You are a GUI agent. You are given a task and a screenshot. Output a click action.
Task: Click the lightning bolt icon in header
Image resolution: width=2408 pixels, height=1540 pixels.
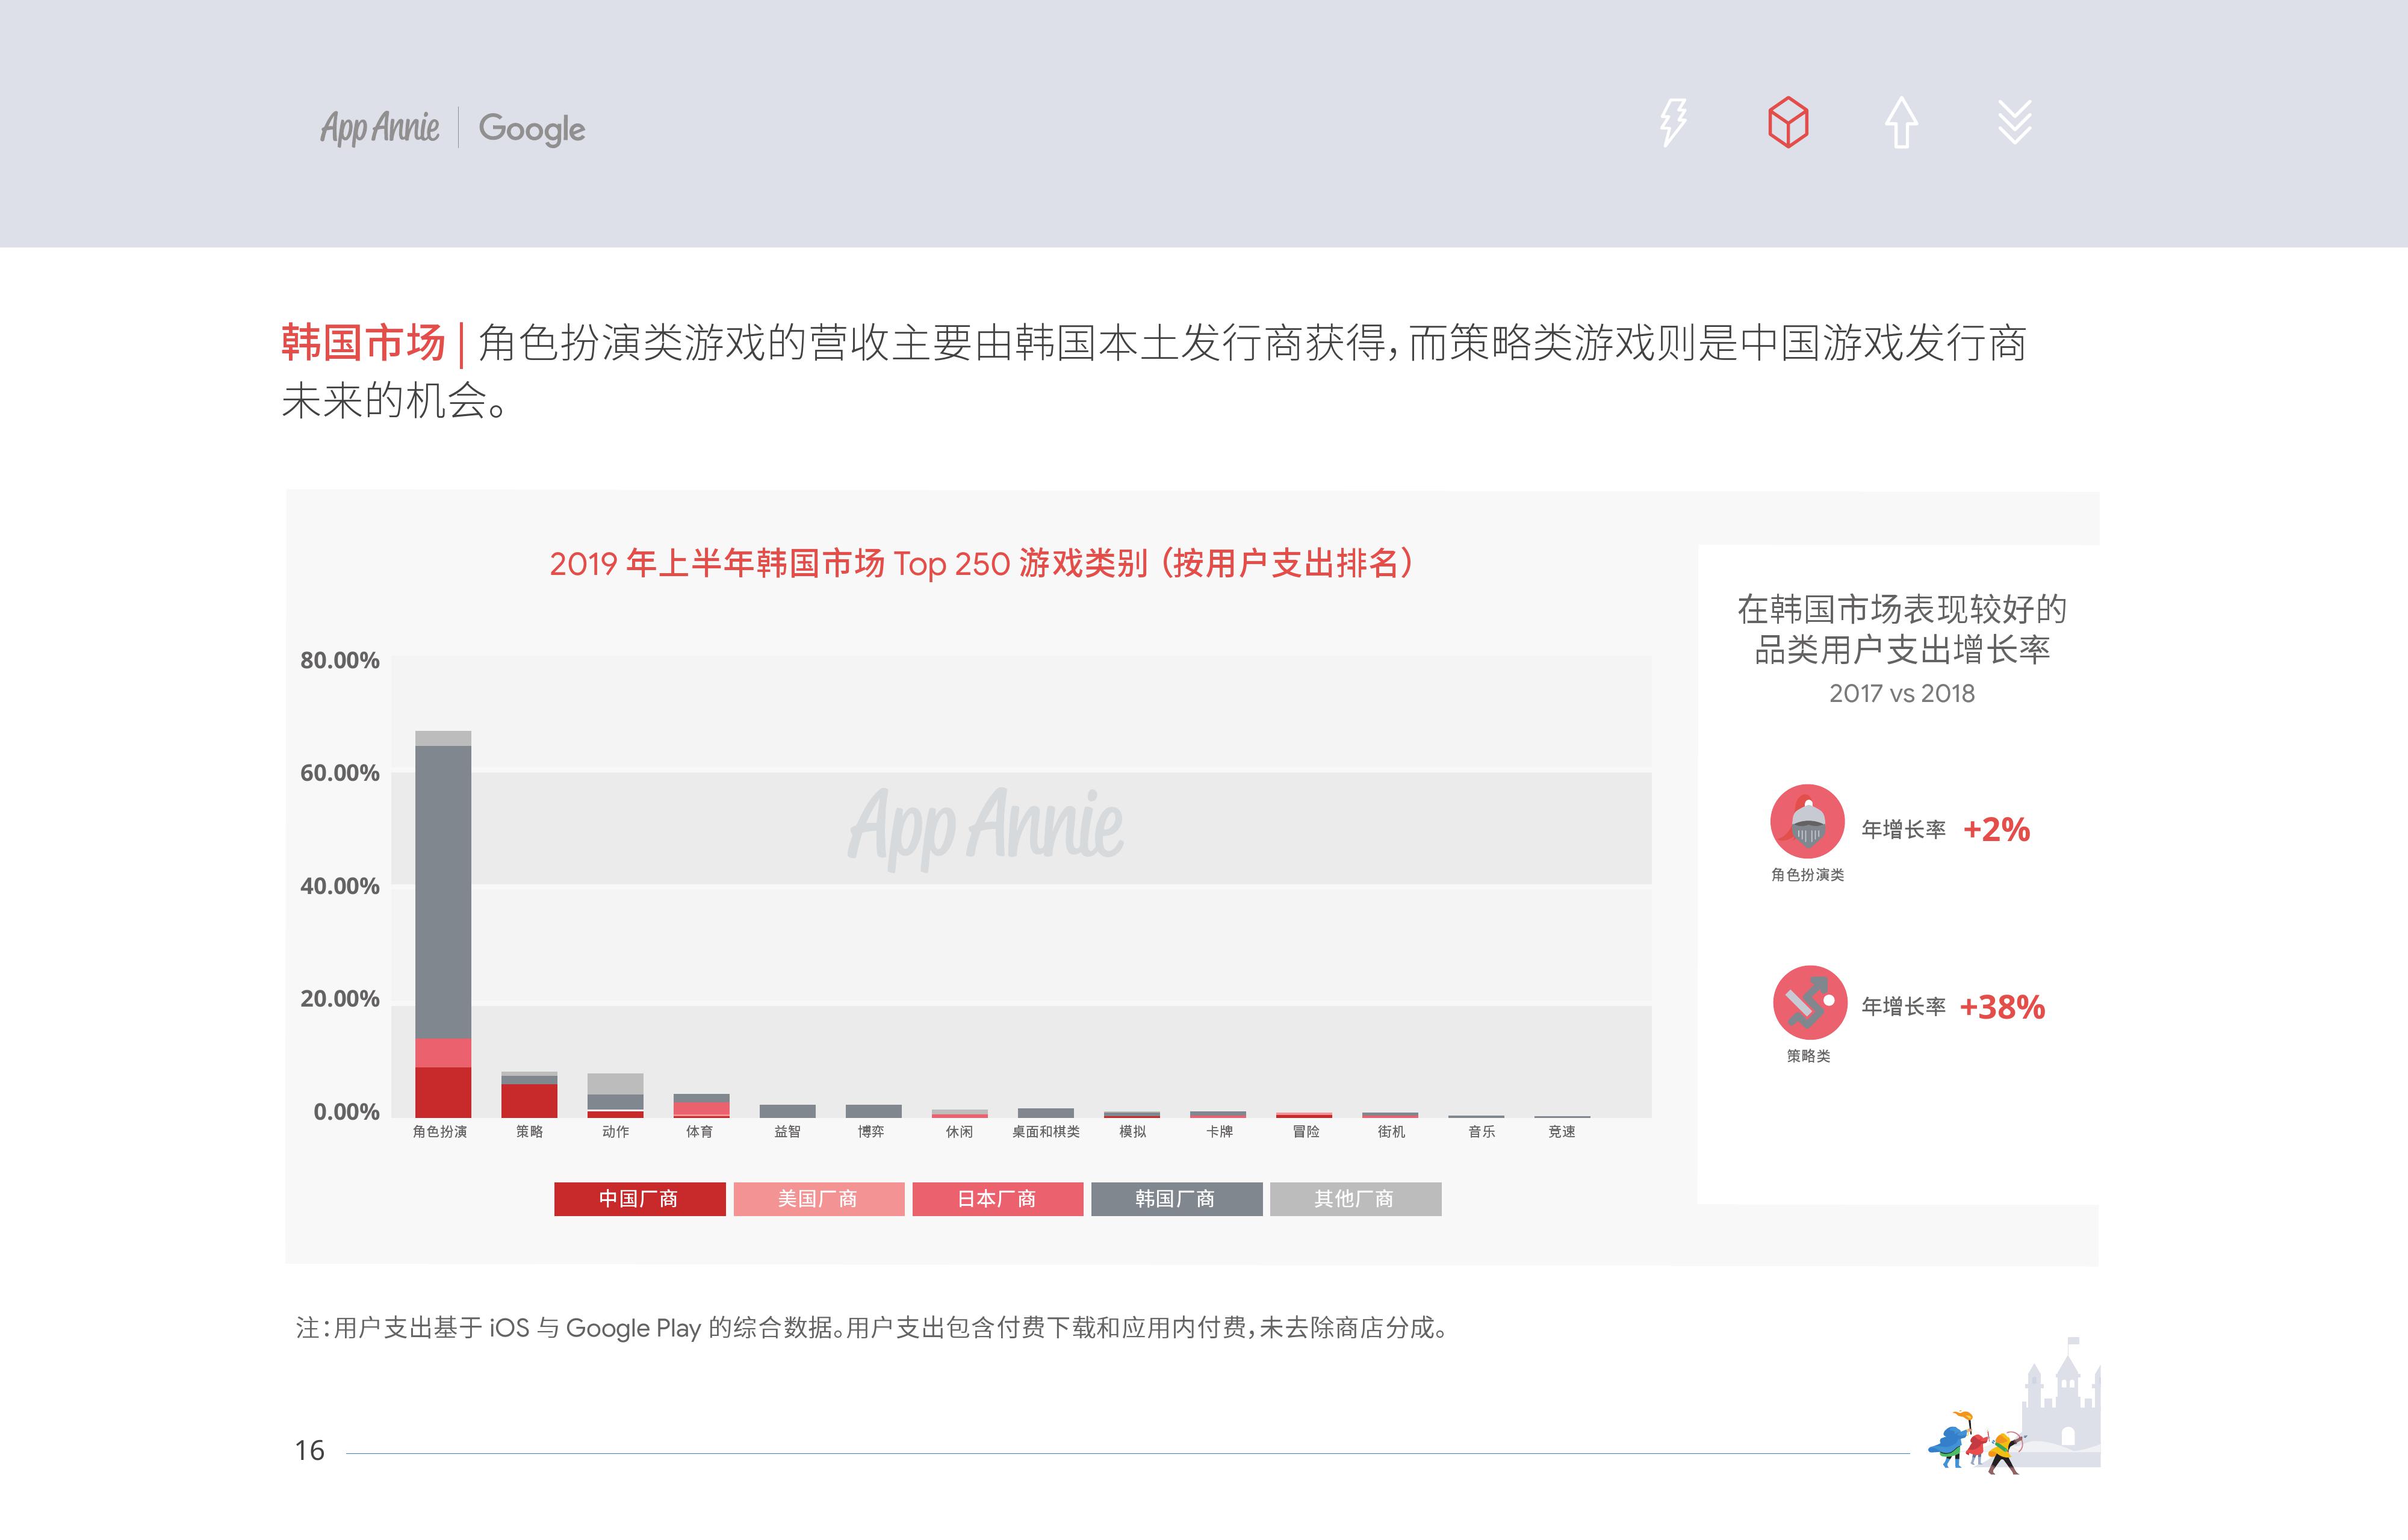1673,122
